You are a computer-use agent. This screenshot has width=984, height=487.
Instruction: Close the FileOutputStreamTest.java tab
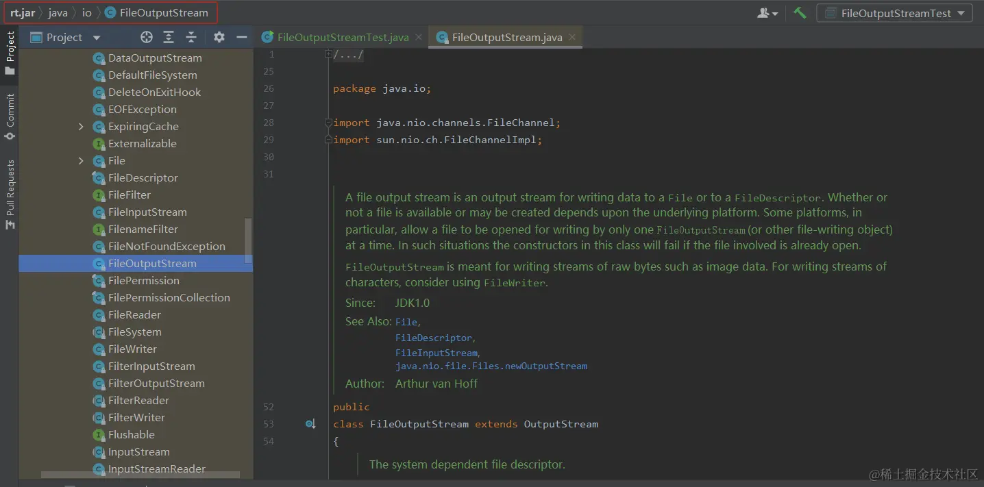419,37
